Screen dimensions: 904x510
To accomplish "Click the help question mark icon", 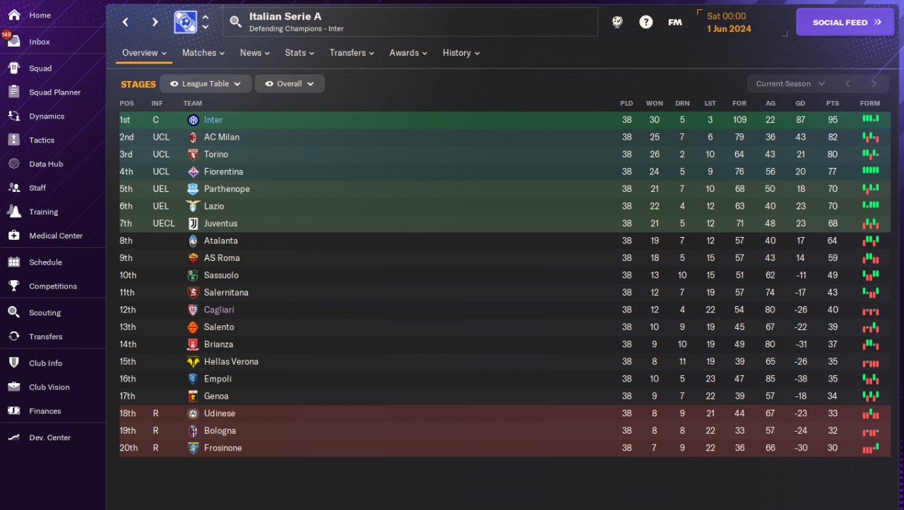I will coord(646,23).
